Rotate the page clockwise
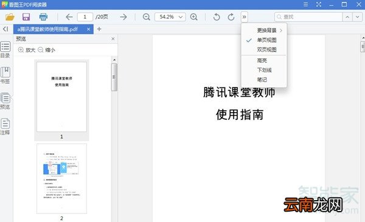The height and width of the screenshot is (222, 365). click(231, 17)
